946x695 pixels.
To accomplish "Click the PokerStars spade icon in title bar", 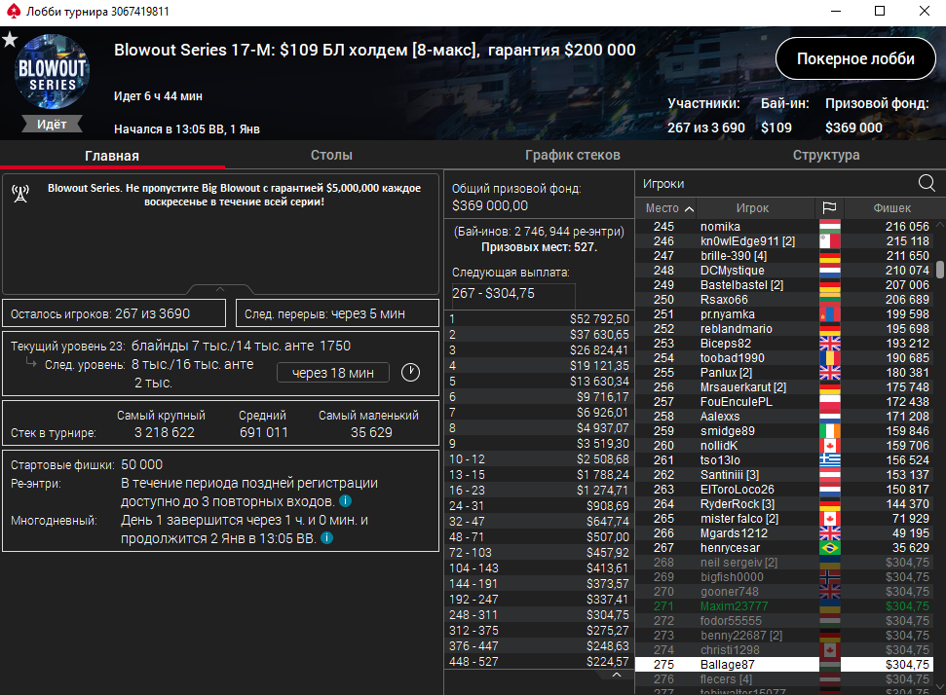I will [13, 11].
